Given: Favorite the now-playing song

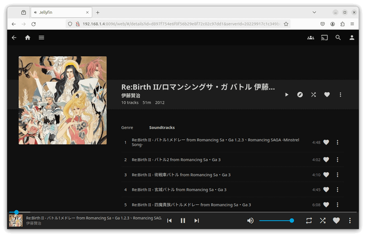Looking at the screenshot, I should (x=336, y=221).
